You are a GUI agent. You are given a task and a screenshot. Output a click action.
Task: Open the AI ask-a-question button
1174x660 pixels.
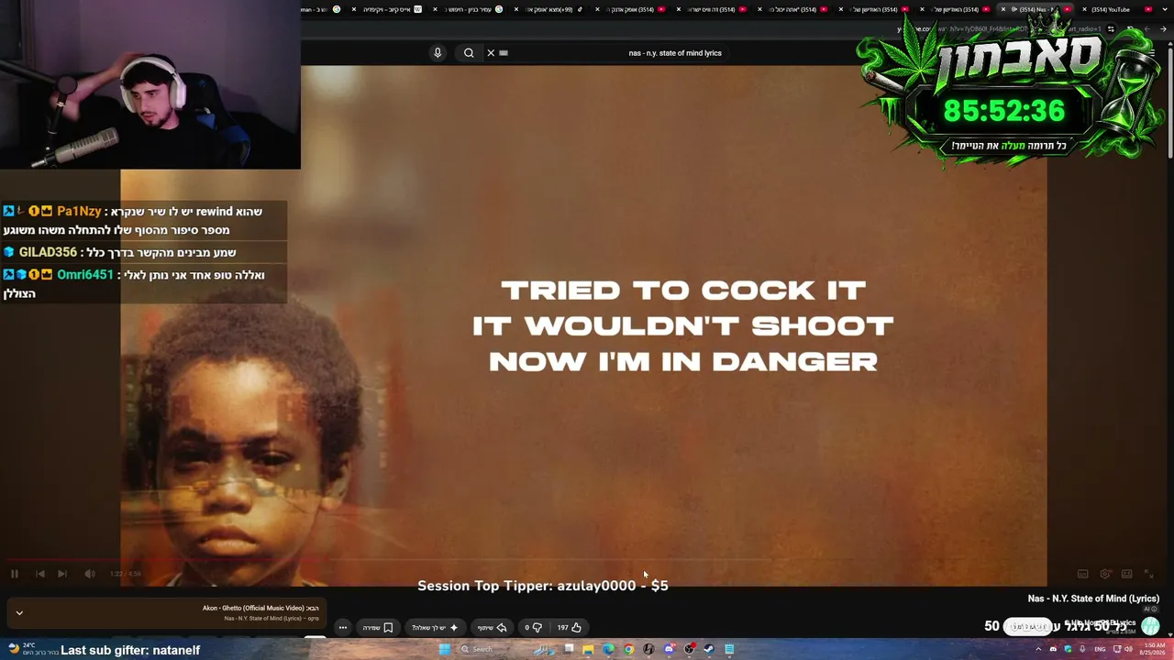click(436, 628)
